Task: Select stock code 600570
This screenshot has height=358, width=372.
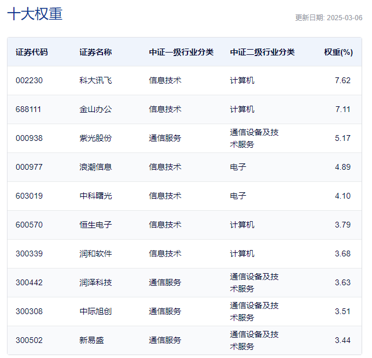Action: [x=29, y=225]
